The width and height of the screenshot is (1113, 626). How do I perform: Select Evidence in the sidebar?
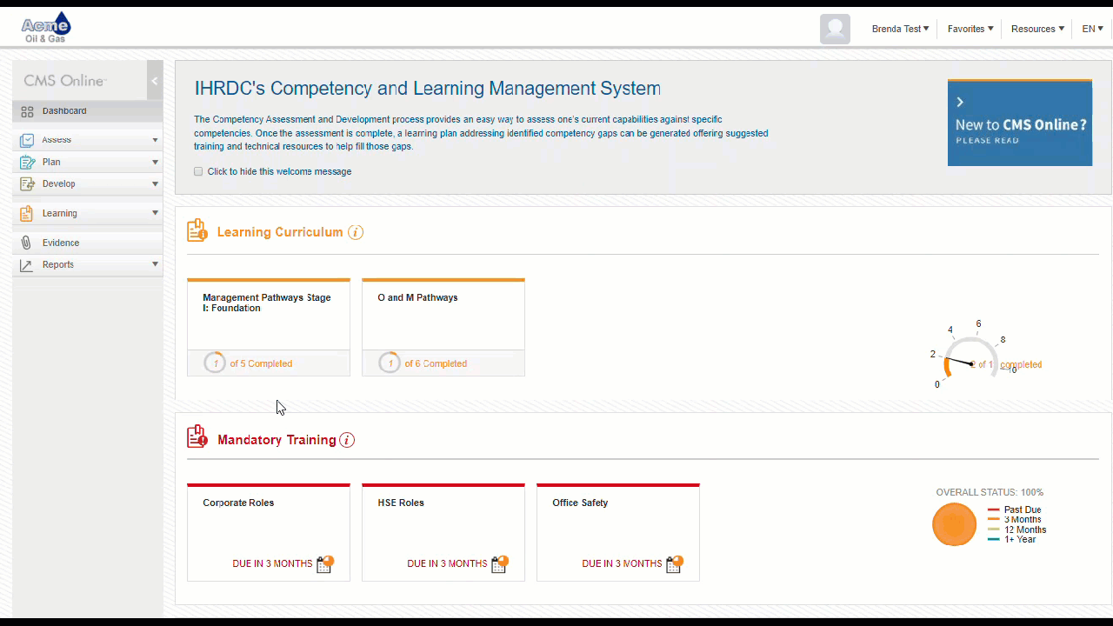click(x=87, y=243)
